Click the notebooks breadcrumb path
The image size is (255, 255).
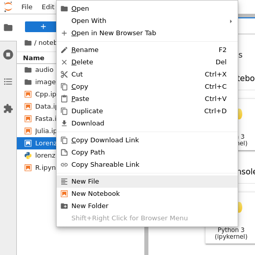coord(47,43)
